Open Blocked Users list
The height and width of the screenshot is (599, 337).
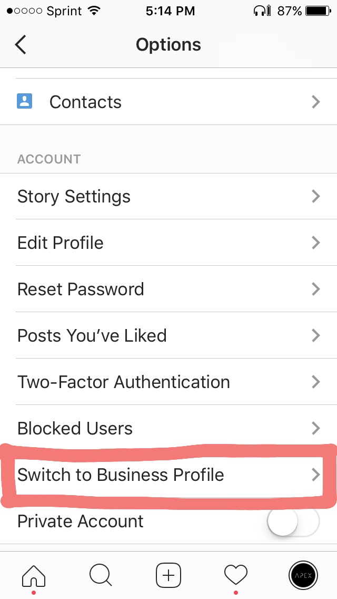pos(75,428)
